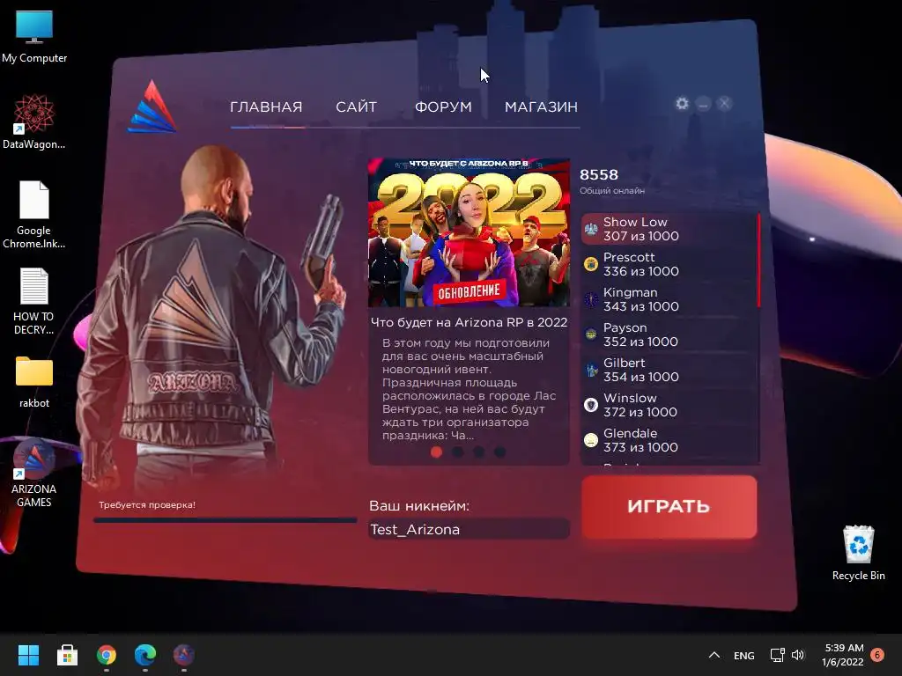The height and width of the screenshot is (676, 902).
Task: Open My Computer desktop icon
Action: (x=34, y=37)
